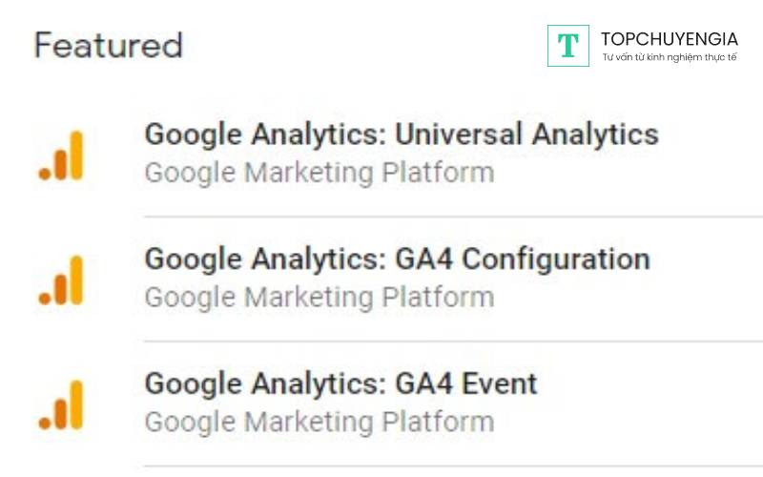The image size is (763, 477).
Task: Click Google Marketing Platform under Universal Analytics
Action: pos(319,174)
